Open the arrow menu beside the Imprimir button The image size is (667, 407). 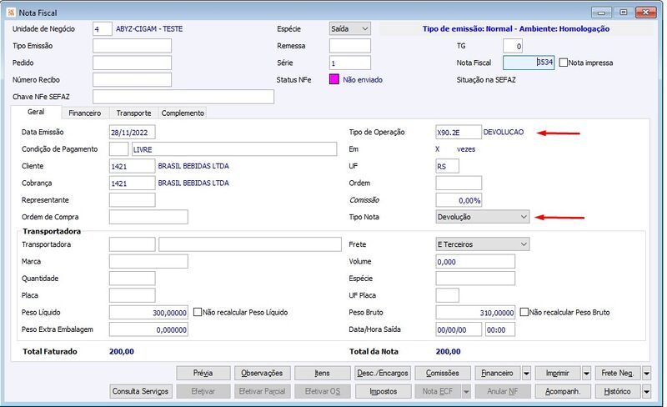[587, 374]
